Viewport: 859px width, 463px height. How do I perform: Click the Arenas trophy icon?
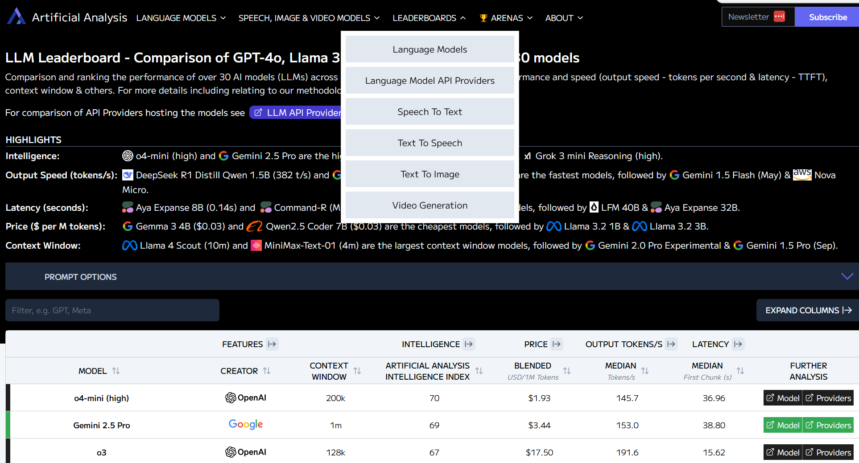point(483,18)
